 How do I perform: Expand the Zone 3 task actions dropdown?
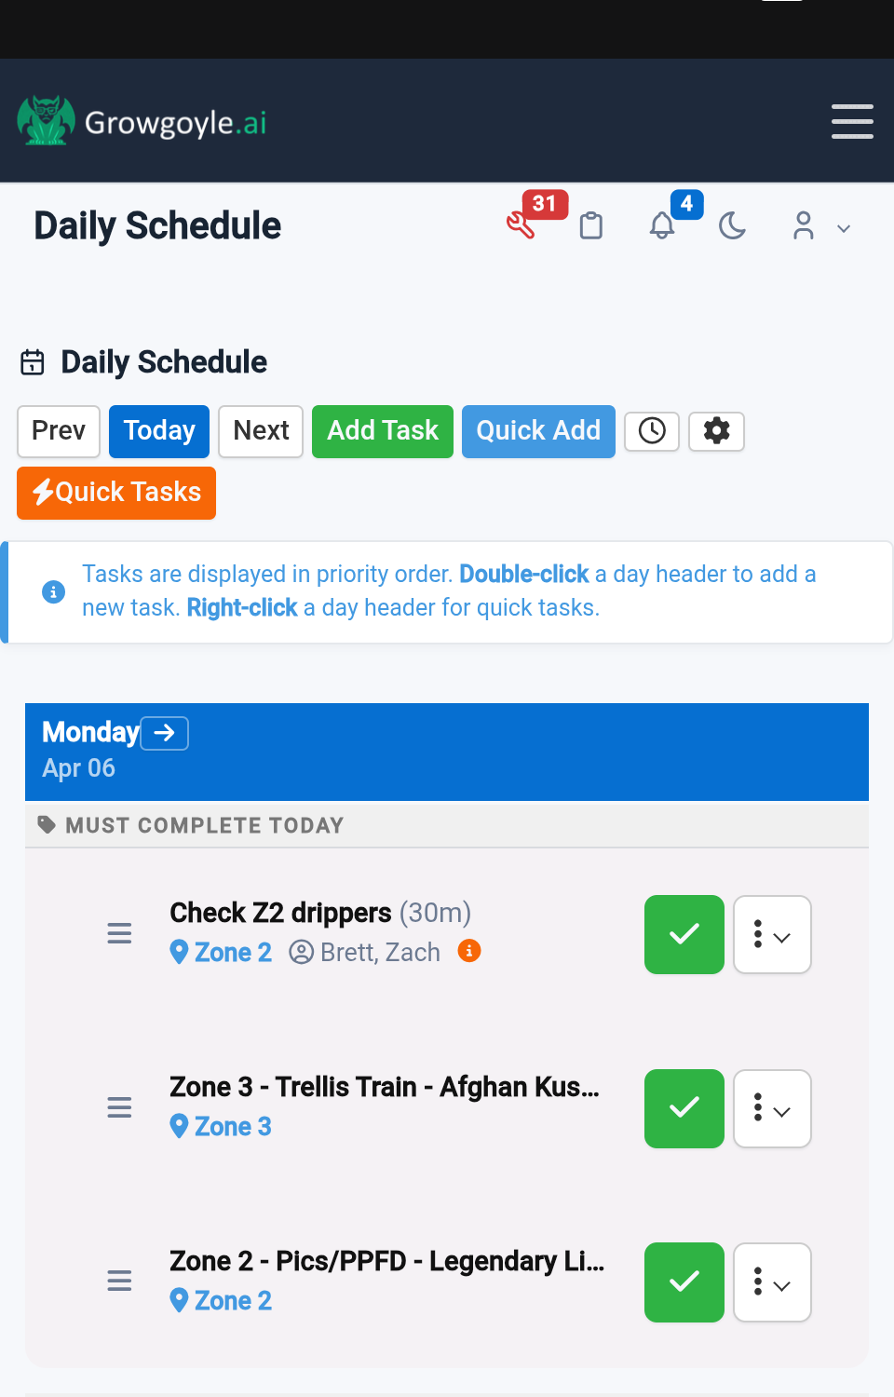point(772,1108)
